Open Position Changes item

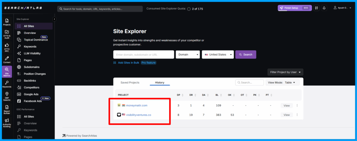[x=34, y=74]
